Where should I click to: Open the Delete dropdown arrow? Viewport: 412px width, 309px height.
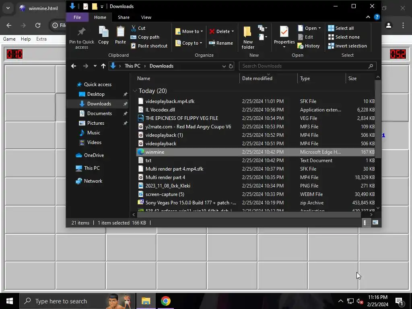click(x=233, y=31)
